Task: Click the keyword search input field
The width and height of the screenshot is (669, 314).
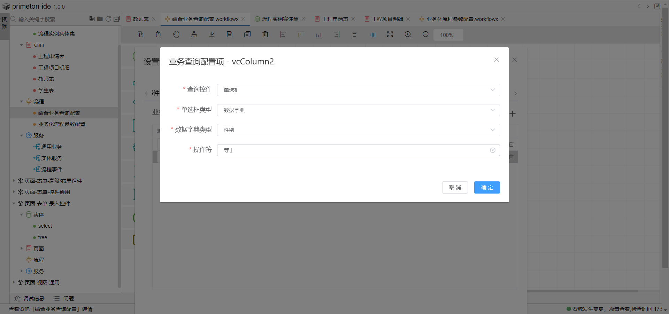Action: tap(49, 19)
